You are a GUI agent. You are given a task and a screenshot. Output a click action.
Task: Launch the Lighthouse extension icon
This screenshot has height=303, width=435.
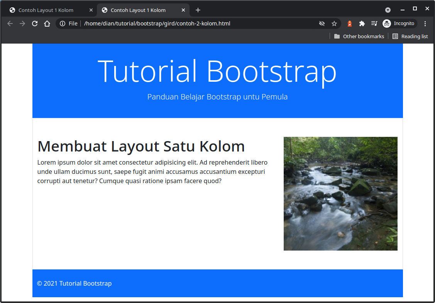349,24
